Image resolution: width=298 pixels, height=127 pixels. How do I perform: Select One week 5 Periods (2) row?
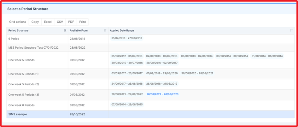pyautogui.click(x=150, y=84)
